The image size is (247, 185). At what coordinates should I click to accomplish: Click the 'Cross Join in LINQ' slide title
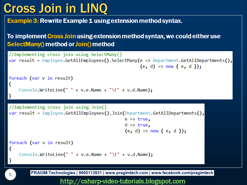pos(56,8)
